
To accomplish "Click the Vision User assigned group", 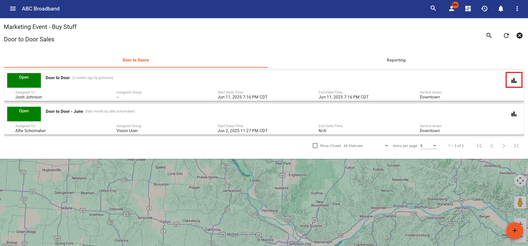I will [x=127, y=131].
